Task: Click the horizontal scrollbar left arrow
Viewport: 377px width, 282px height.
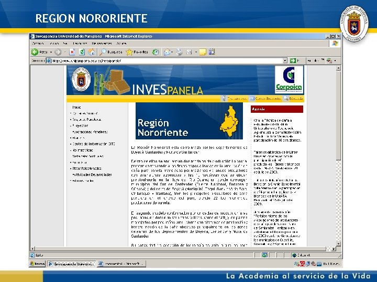Action: pos(32,249)
